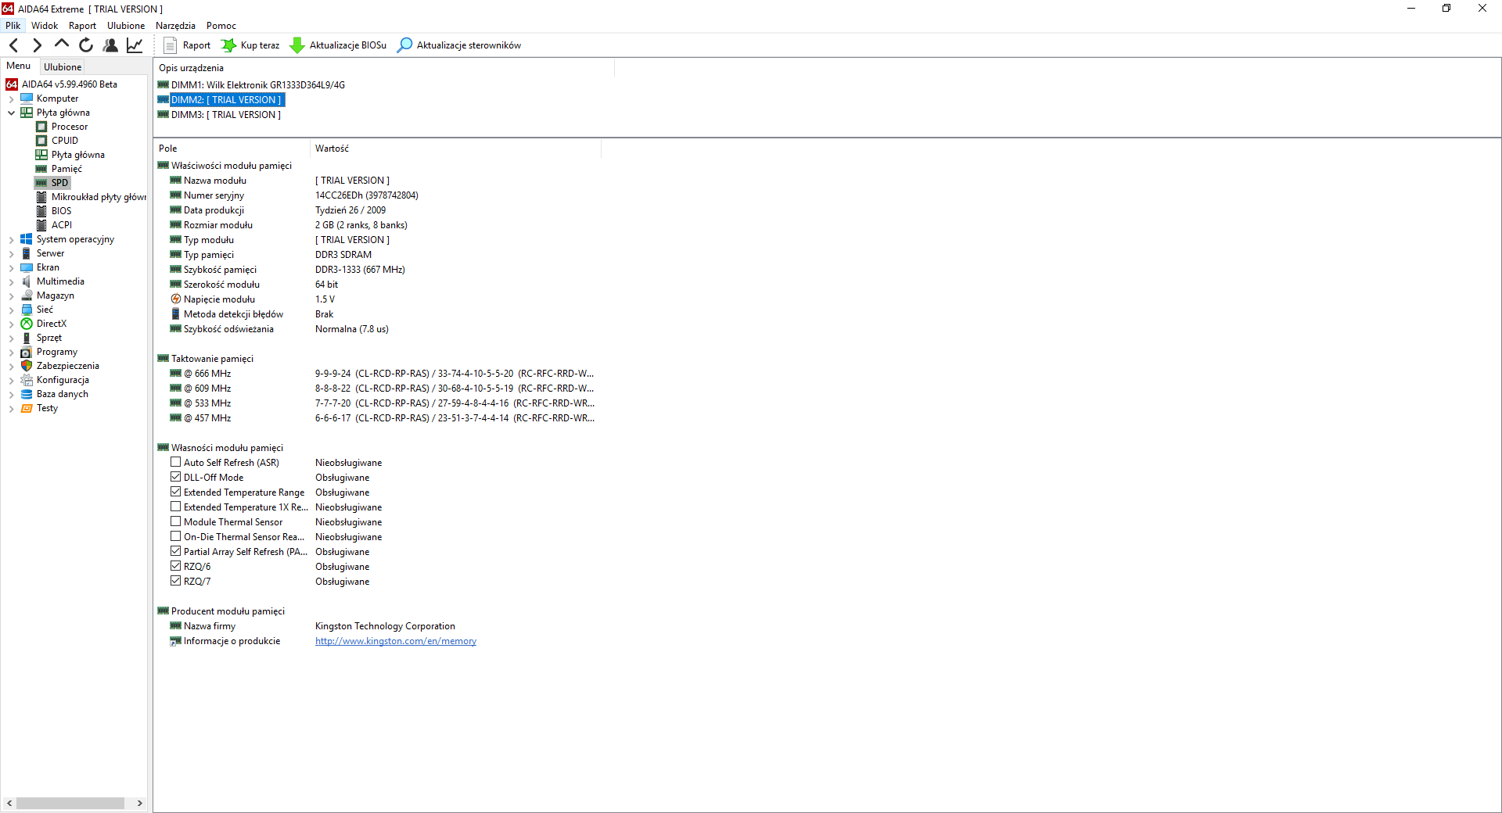Go up one level with Up arrow
The image size is (1502, 813).
[x=62, y=45]
